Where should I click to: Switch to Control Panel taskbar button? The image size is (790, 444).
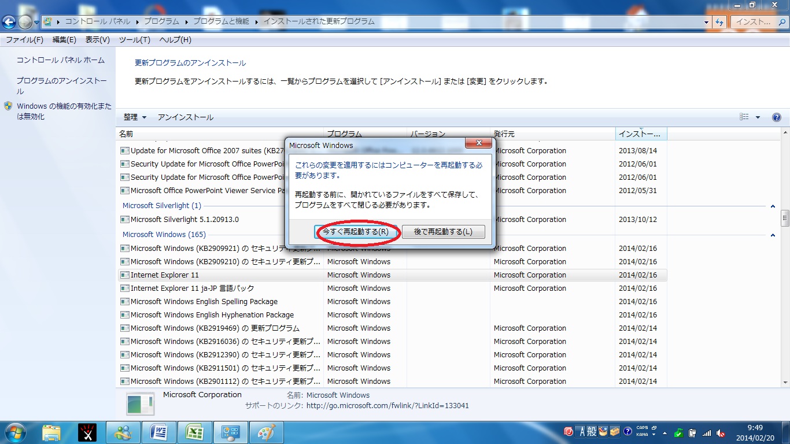(x=231, y=432)
